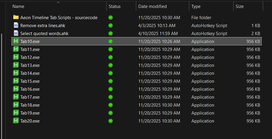Click the Type column header

coord(196,6)
